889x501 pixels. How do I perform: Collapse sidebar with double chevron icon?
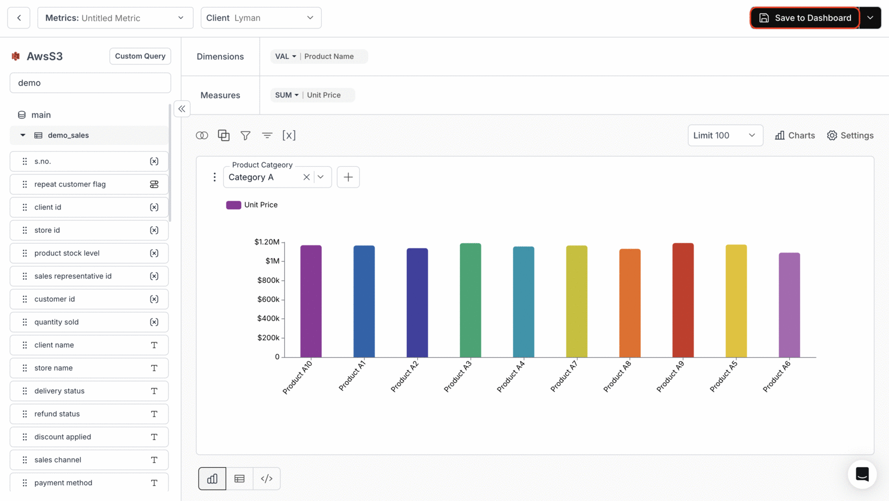[182, 108]
